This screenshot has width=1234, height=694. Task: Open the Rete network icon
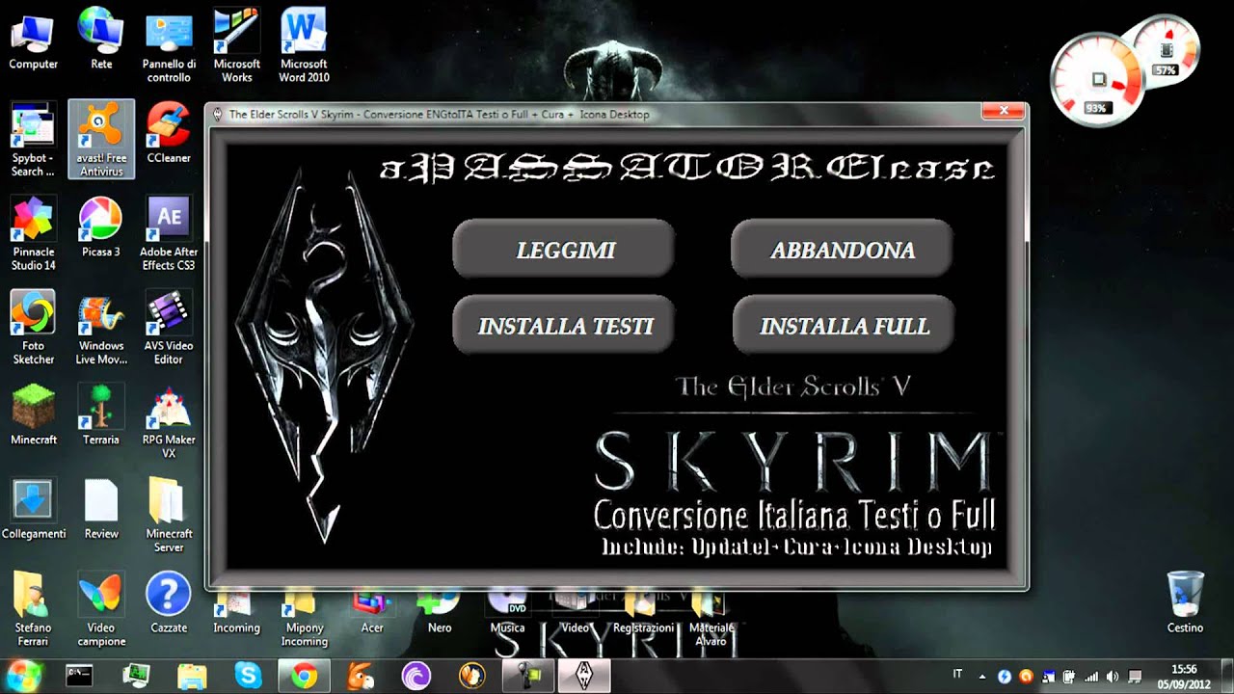coord(101,40)
